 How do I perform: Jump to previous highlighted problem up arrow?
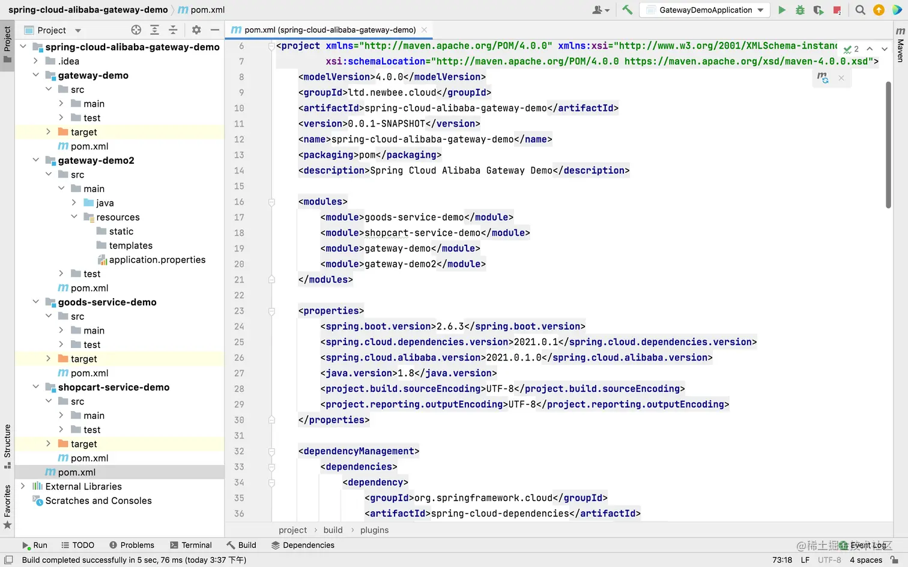click(x=870, y=49)
